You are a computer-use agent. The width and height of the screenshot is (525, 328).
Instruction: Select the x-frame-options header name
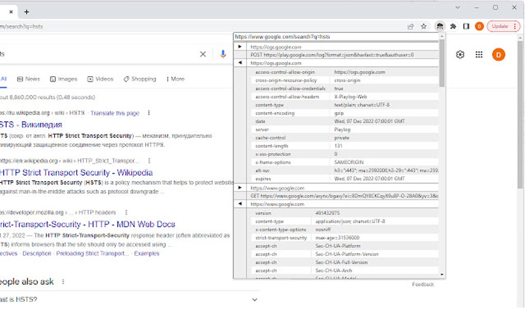click(x=273, y=162)
